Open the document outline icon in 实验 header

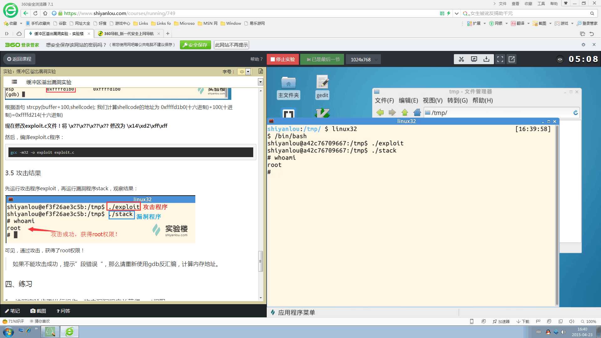tap(260, 71)
